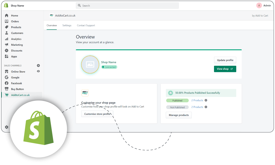
Task: Click the Orders inbox icon
Action: 6,21
